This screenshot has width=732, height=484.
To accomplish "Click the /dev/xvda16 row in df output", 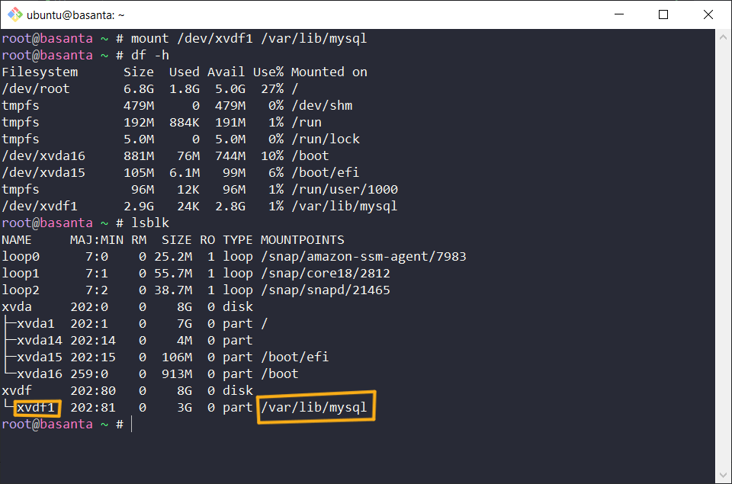I will click(x=39, y=155).
